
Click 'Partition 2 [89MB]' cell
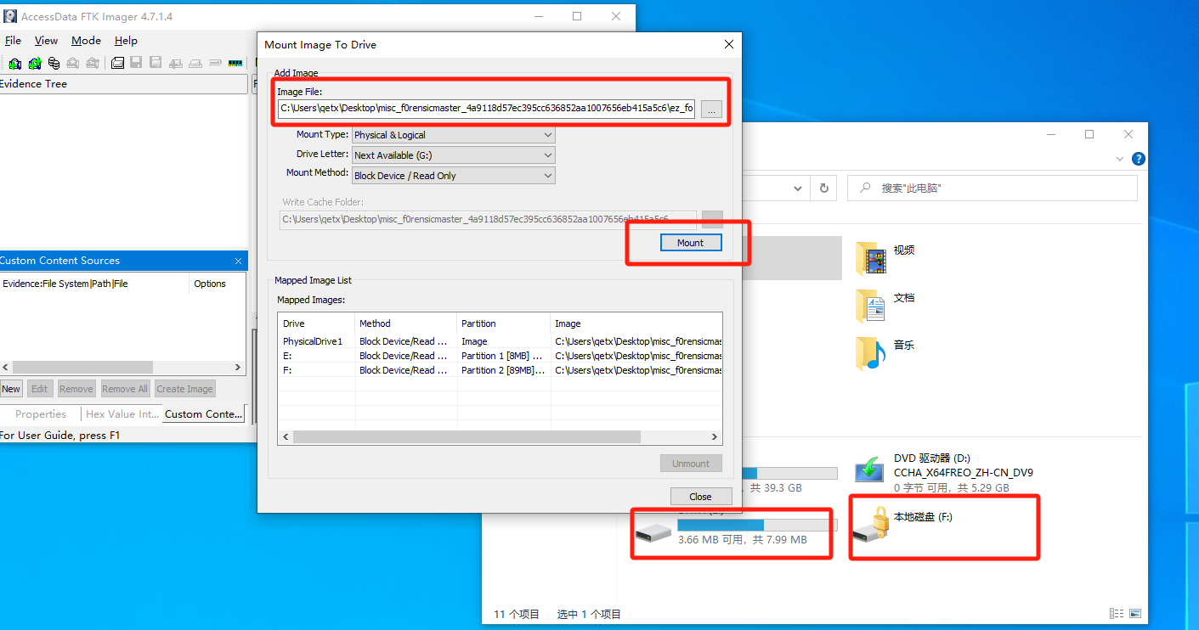tap(502, 370)
